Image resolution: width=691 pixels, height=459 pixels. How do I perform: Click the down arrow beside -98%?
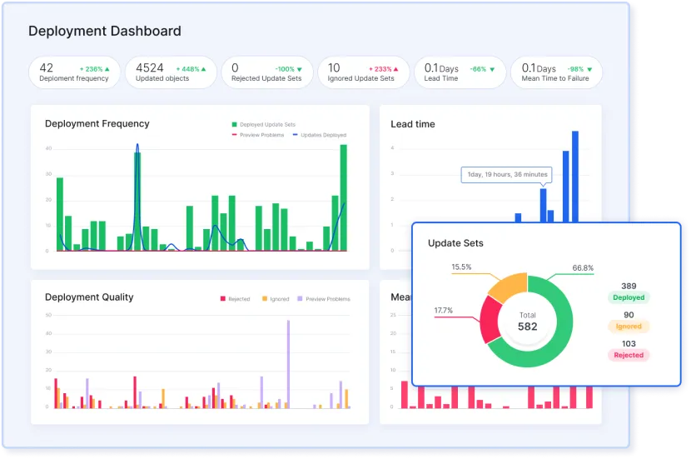tap(588, 69)
